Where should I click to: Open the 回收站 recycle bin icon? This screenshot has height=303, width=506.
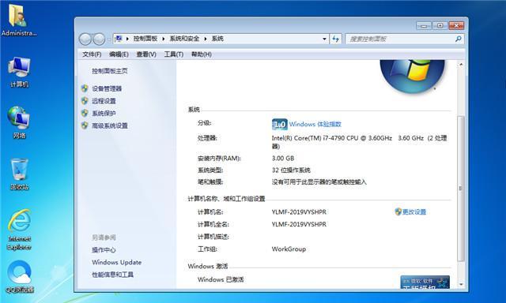[x=19, y=174]
